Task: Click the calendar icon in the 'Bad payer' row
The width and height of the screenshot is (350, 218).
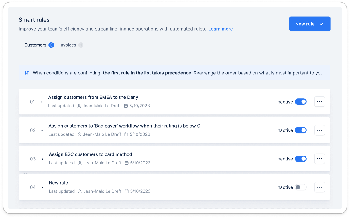Action: 126,134
